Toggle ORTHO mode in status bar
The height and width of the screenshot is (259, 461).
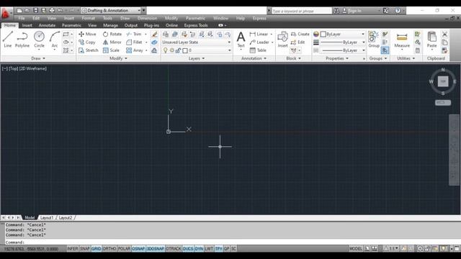coord(109,249)
